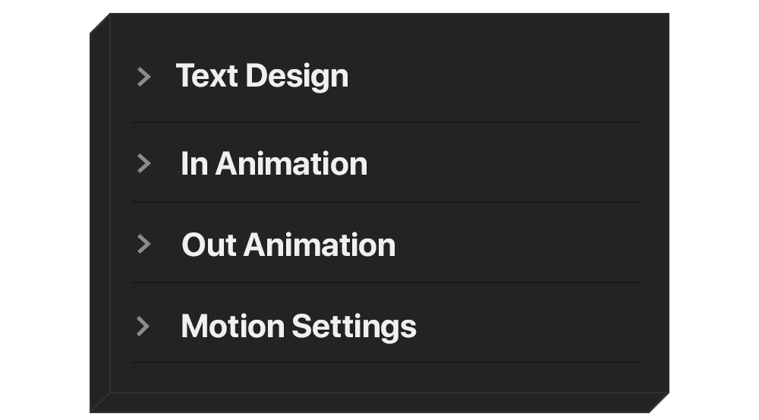Open Motion Settings via its arrow icon
The image size is (759, 420).
tap(143, 326)
